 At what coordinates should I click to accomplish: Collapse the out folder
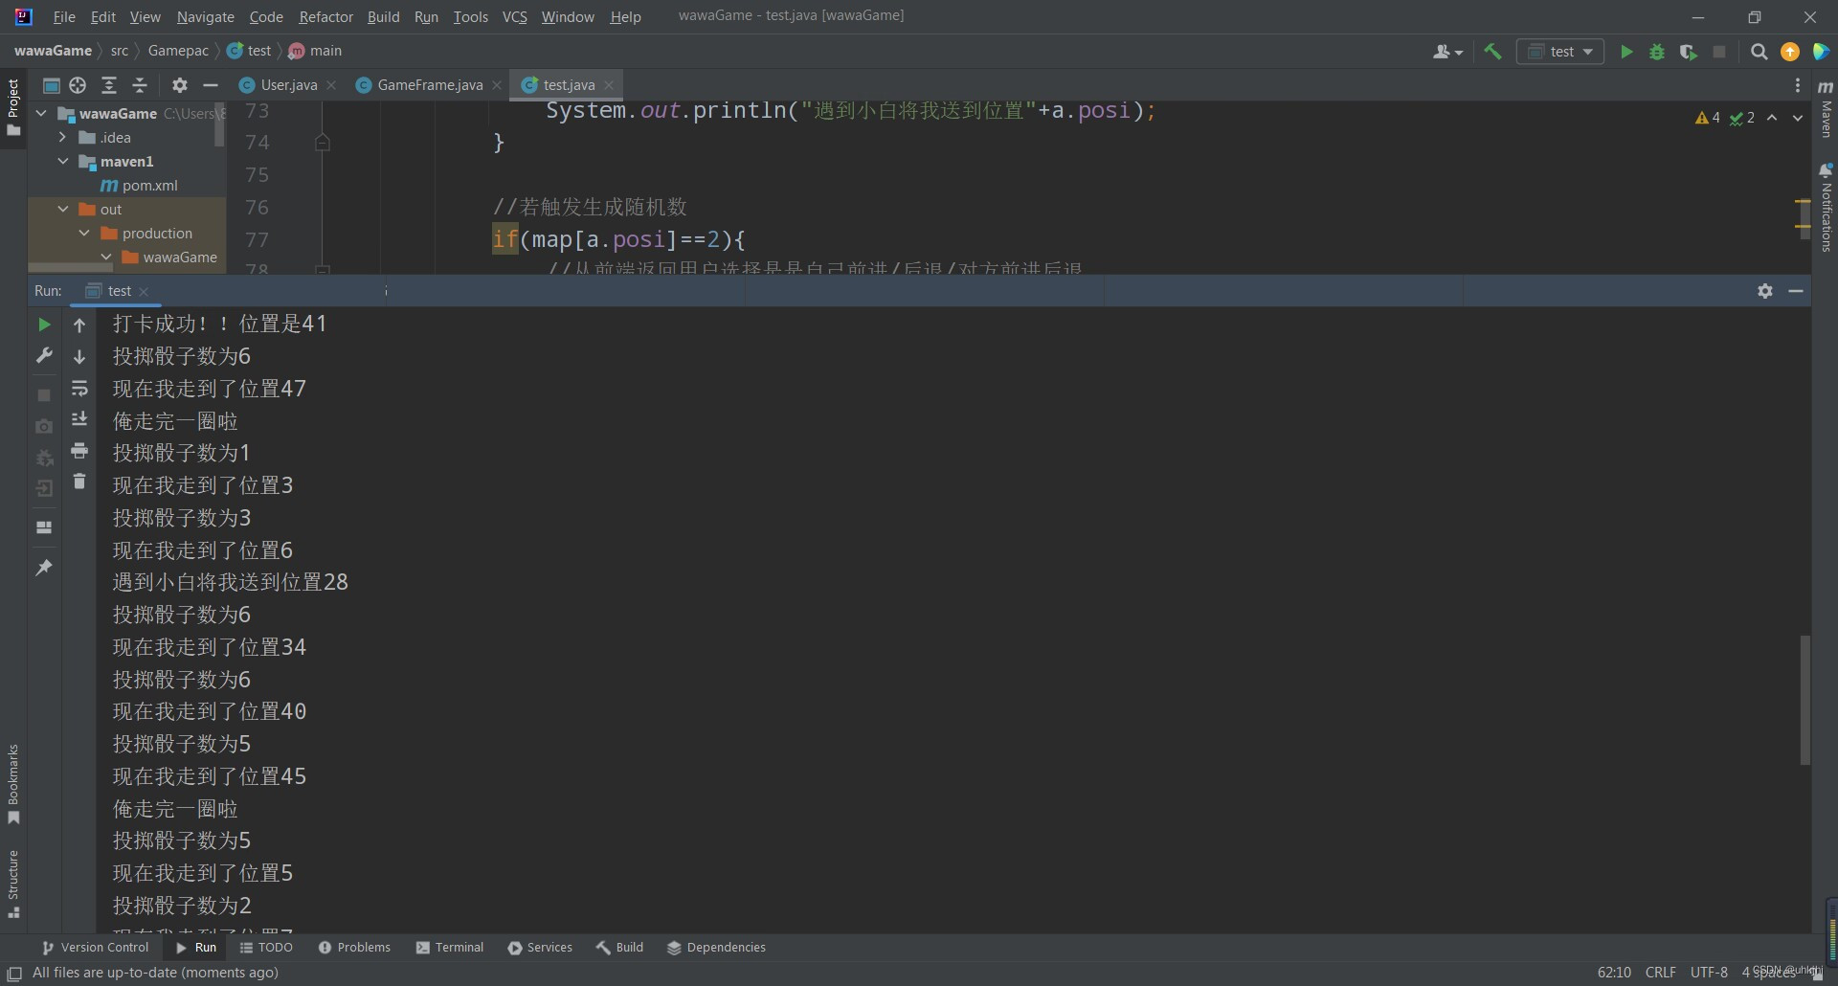point(62,210)
